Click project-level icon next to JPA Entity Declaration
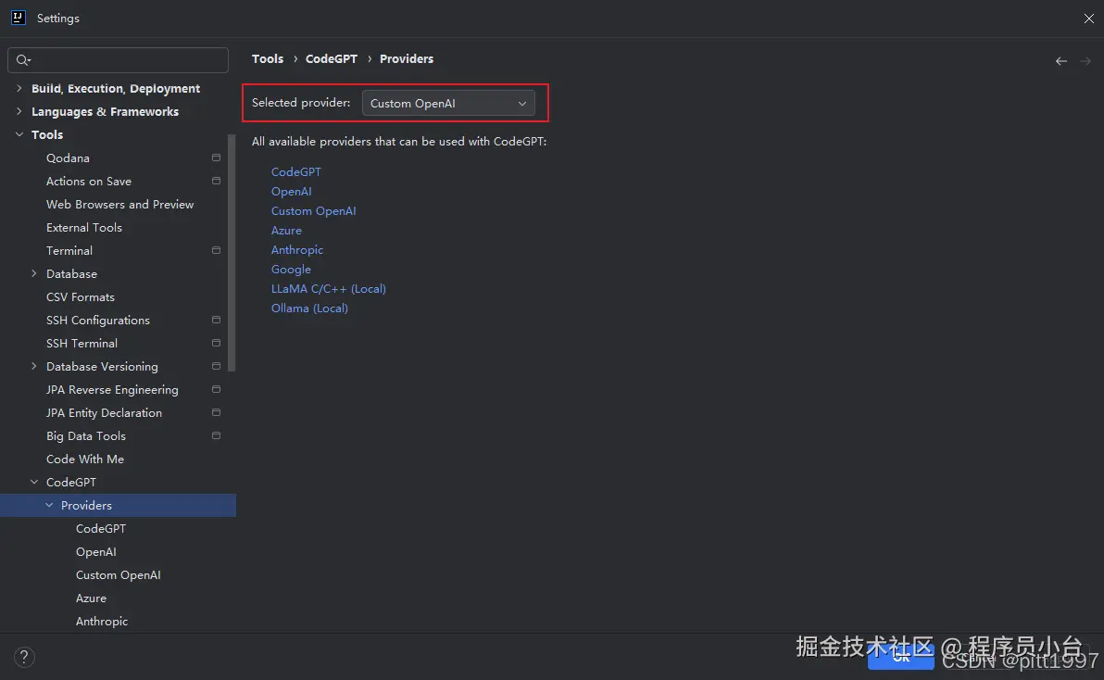This screenshot has width=1104, height=680. [x=216, y=412]
